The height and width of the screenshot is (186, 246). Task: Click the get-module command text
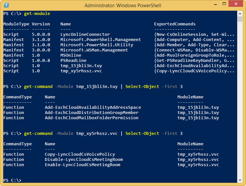(x=37, y=14)
